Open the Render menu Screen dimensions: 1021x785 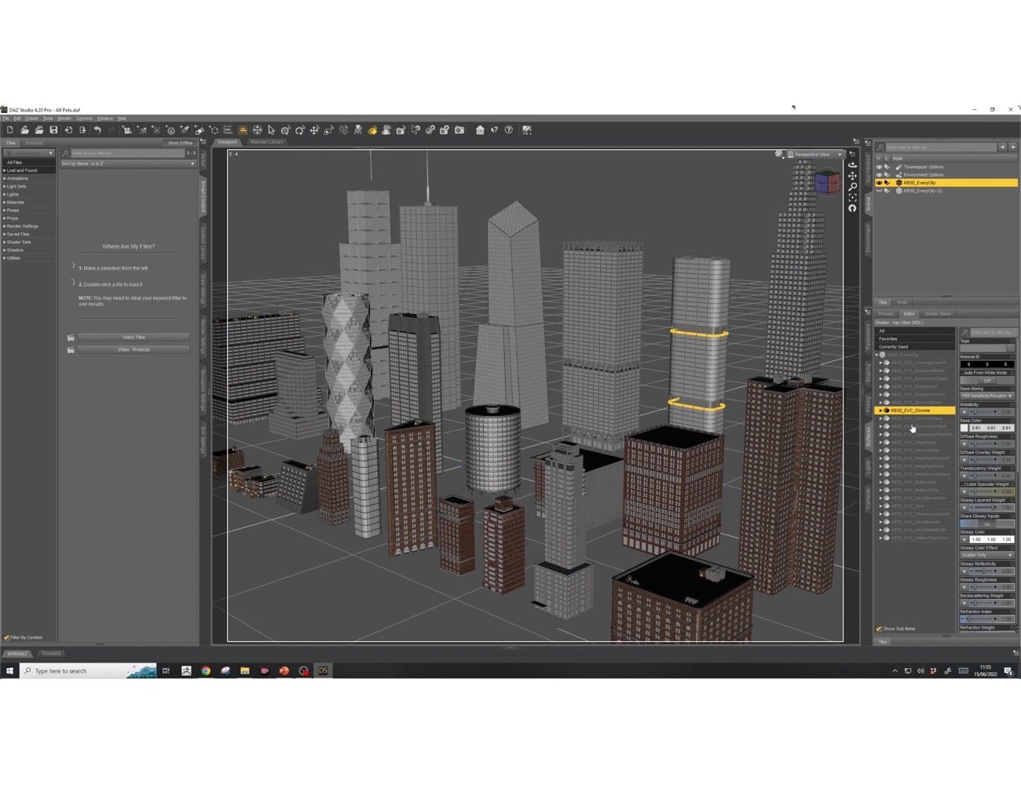coord(64,119)
